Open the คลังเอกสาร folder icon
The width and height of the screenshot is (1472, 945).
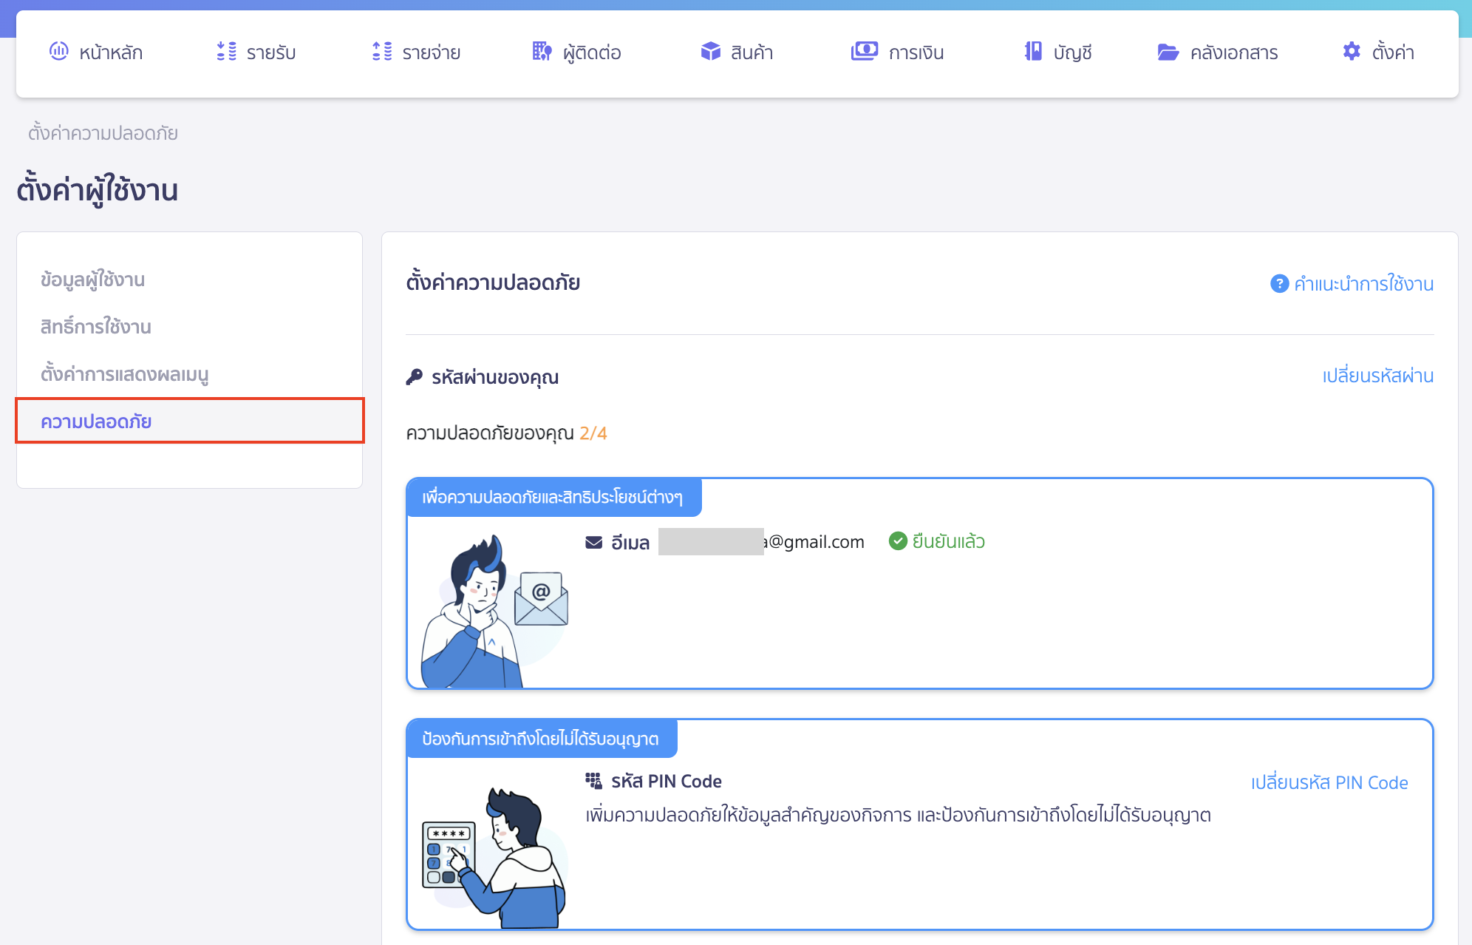click(1167, 52)
